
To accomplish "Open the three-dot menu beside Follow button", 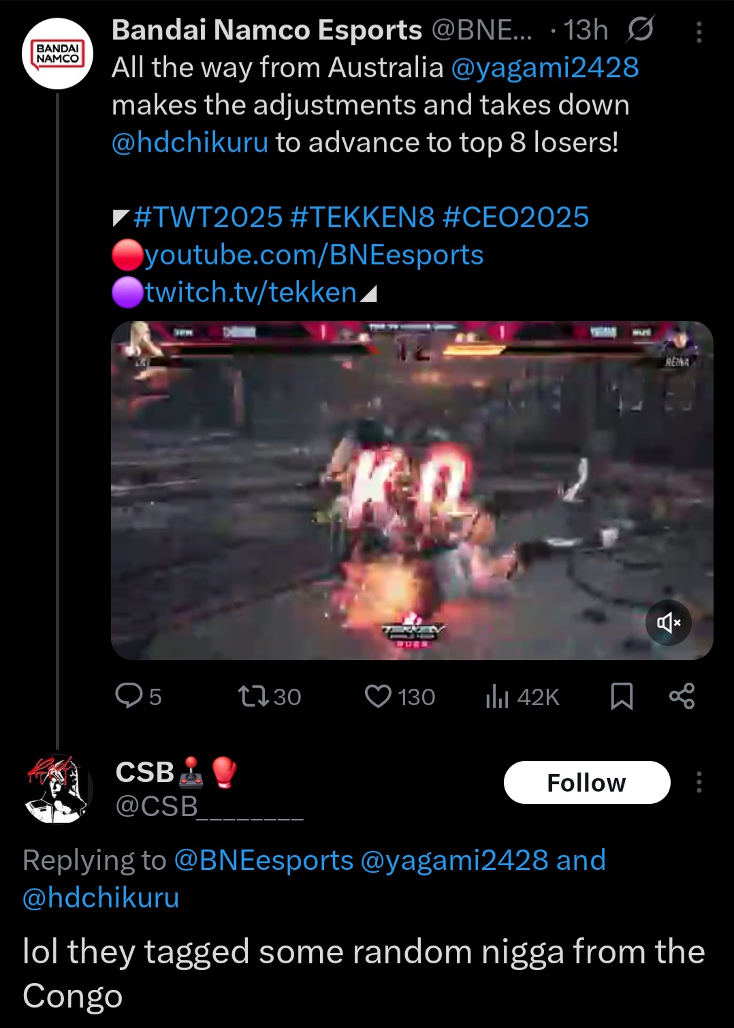I will tap(699, 782).
